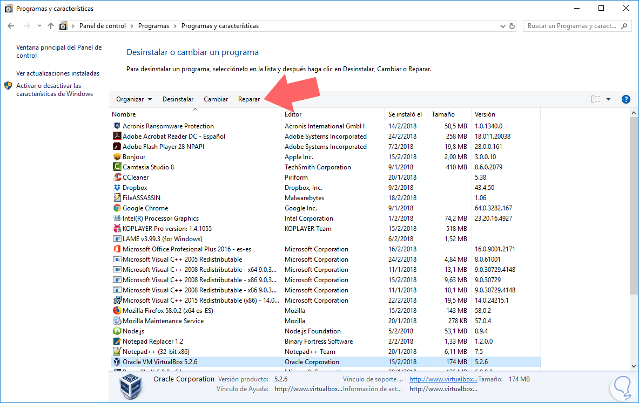Sort by Se instaló el column
Viewport: 639px width, 403px height.
(x=406, y=114)
